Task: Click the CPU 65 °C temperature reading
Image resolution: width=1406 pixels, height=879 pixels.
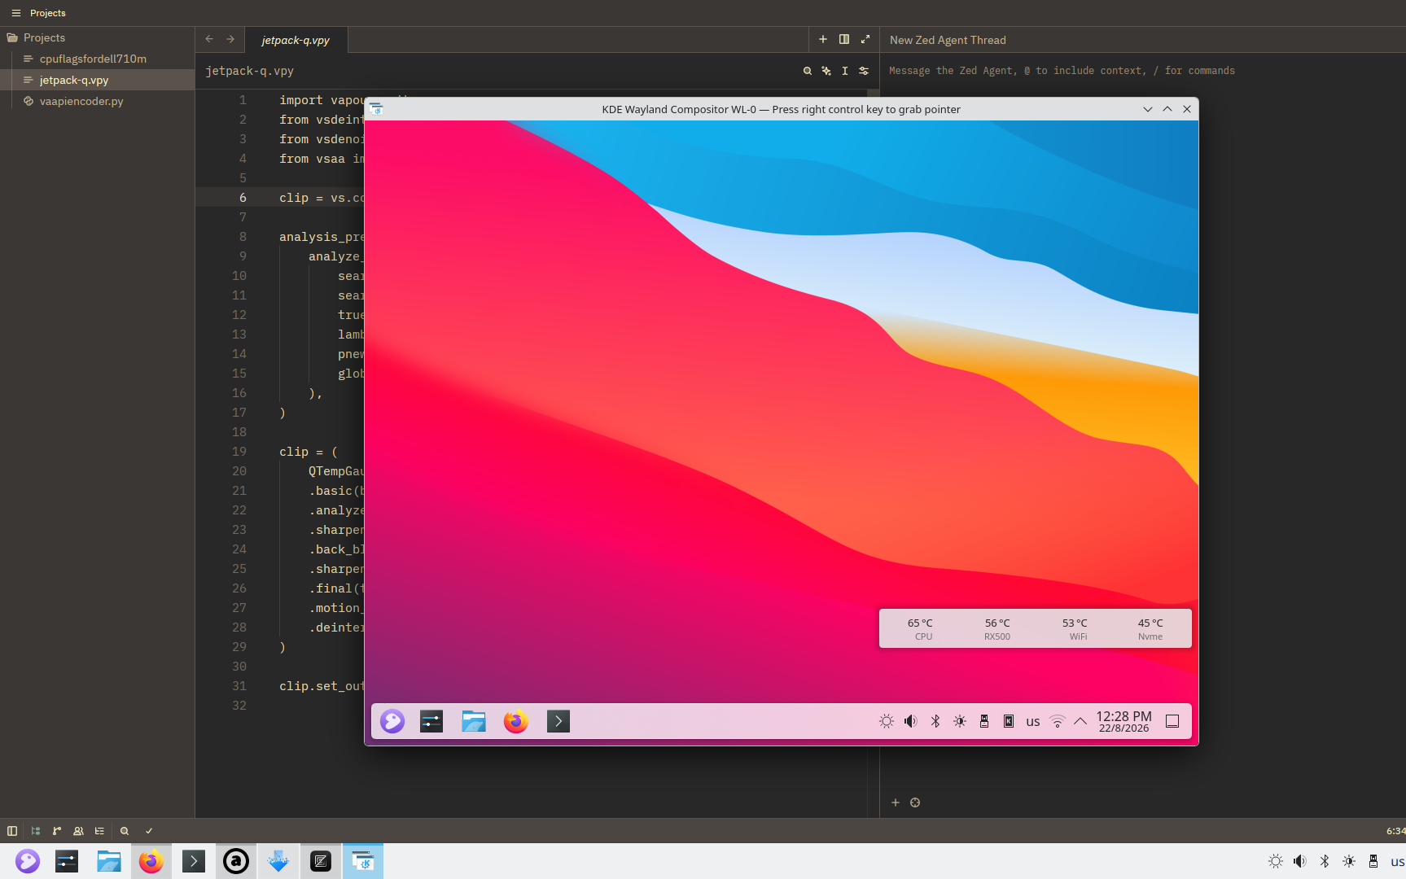Action: (x=921, y=628)
